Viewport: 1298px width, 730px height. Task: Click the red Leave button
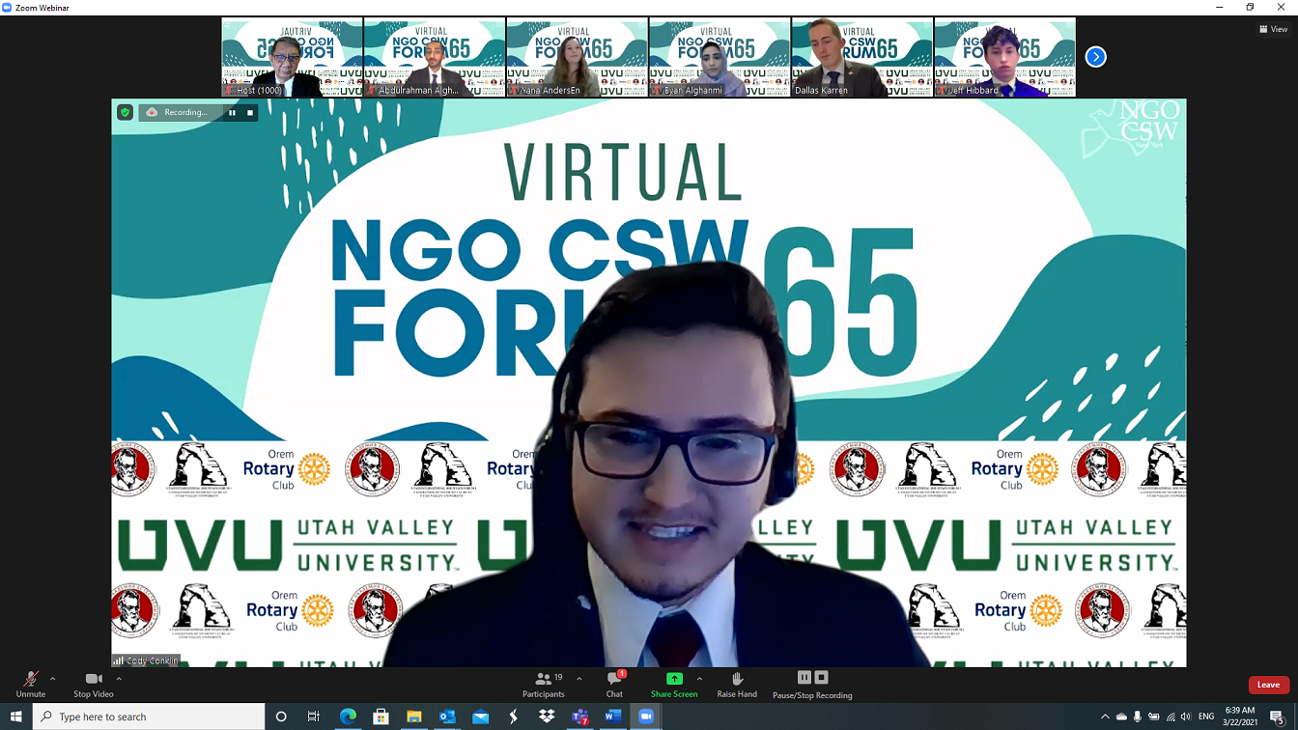click(1268, 685)
